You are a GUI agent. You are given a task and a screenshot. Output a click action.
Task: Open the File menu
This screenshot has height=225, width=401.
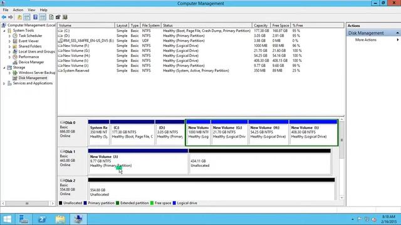[x=6, y=10]
